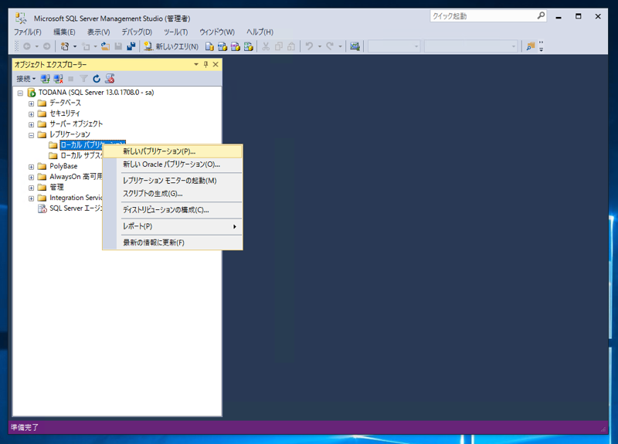Click the database engine query icon
Image resolution: width=618 pixels, height=444 pixels.
click(209, 46)
